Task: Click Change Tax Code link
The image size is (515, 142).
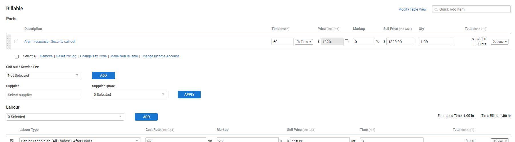Action: (x=93, y=56)
